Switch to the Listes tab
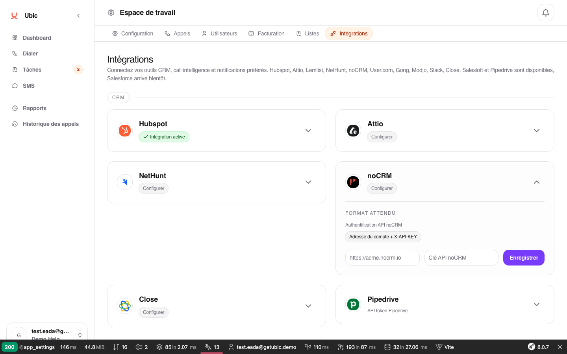 [308, 33]
